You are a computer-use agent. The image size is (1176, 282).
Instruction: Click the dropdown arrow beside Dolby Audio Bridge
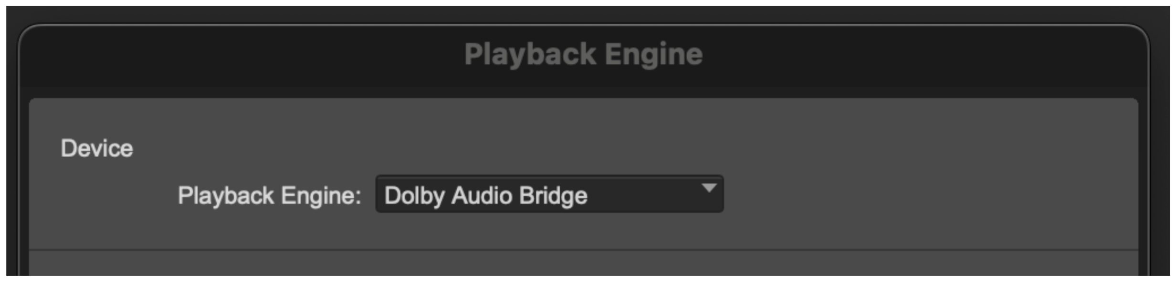pos(709,189)
